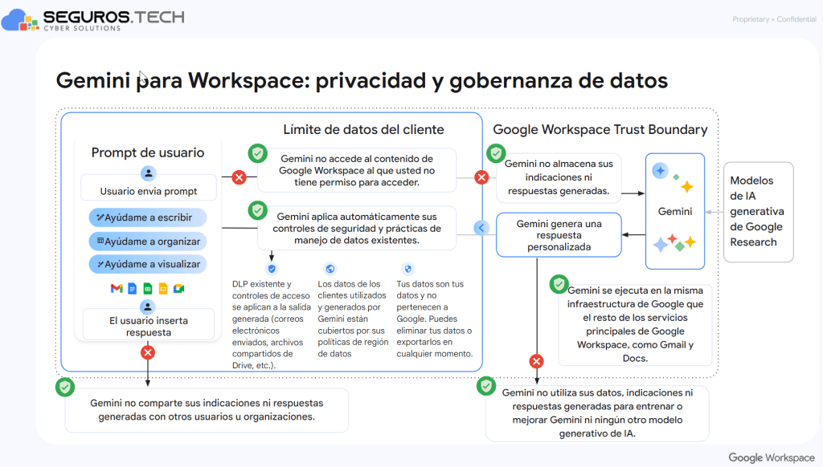Click the red X next to Usuario envia prompt
The image size is (823, 467).
[240, 177]
